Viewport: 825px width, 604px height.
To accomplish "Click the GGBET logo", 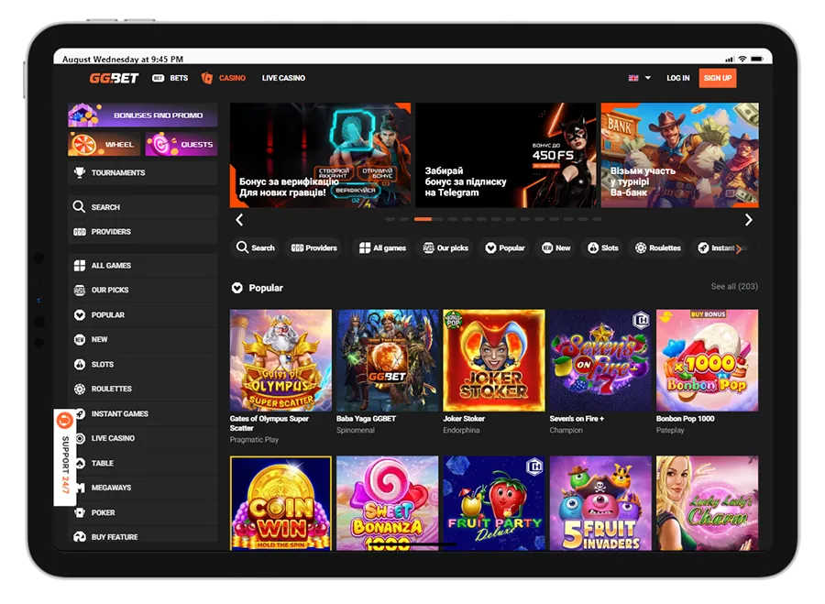I will click(x=114, y=79).
